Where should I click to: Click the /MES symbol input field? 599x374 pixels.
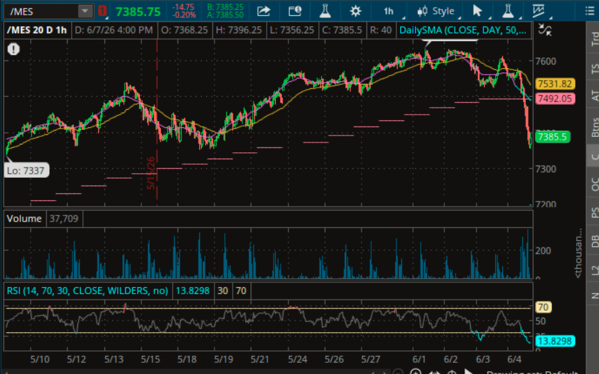coord(41,11)
